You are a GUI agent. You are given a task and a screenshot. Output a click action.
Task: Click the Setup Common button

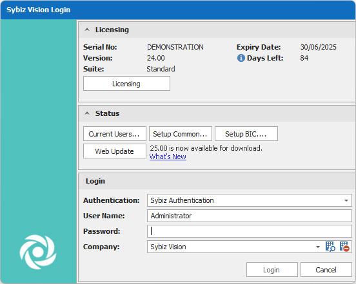tap(181, 134)
